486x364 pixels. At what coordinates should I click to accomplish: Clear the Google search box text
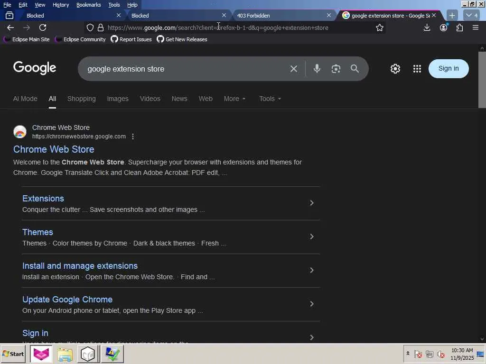pyautogui.click(x=293, y=69)
